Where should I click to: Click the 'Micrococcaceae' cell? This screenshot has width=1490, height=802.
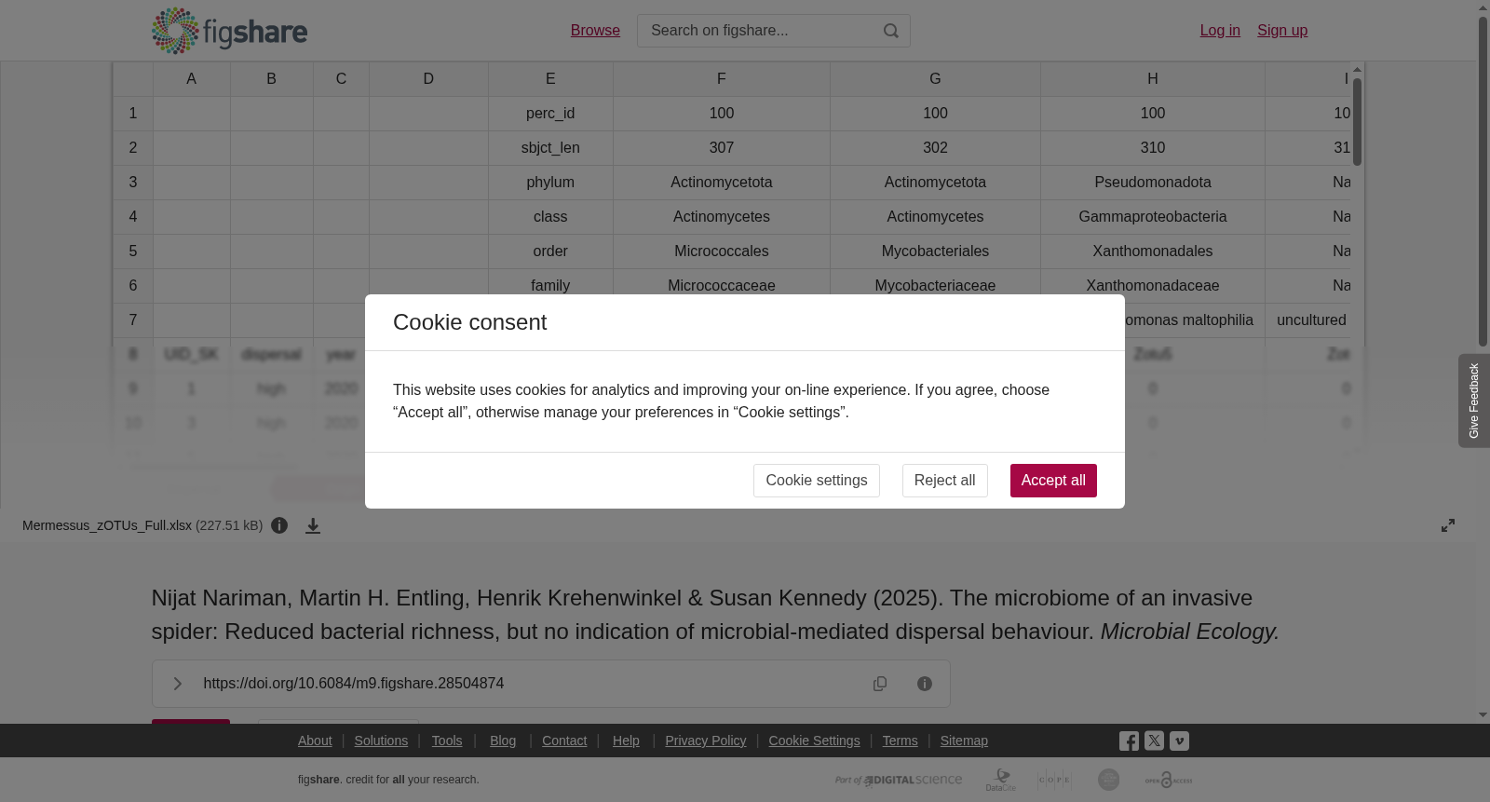pyautogui.click(x=722, y=284)
